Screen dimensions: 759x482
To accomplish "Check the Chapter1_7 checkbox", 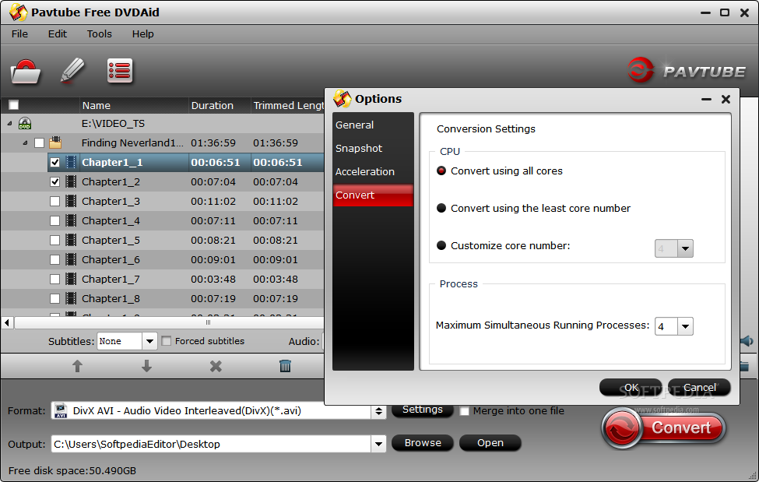I will [54, 279].
